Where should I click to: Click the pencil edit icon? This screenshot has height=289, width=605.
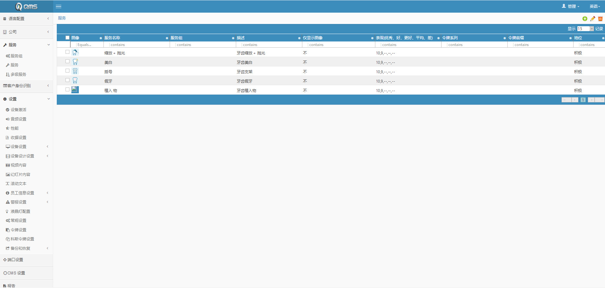tap(593, 19)
